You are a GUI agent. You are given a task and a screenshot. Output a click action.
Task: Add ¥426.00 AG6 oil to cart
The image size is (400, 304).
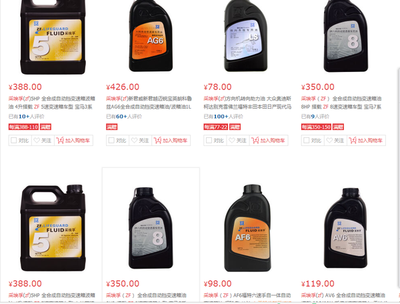click(171, 140)
